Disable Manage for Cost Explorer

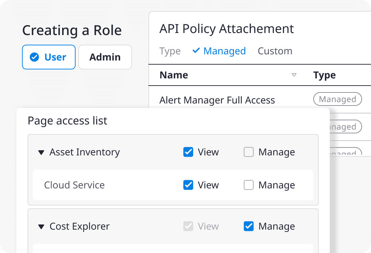249,226
